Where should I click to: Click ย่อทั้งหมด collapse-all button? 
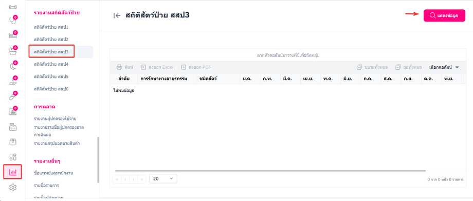click(409, 67)
